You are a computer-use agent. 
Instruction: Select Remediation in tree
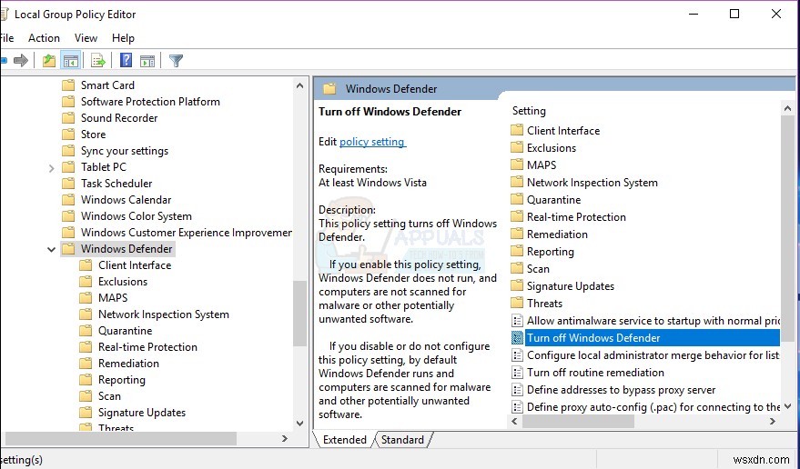point(128,364)
